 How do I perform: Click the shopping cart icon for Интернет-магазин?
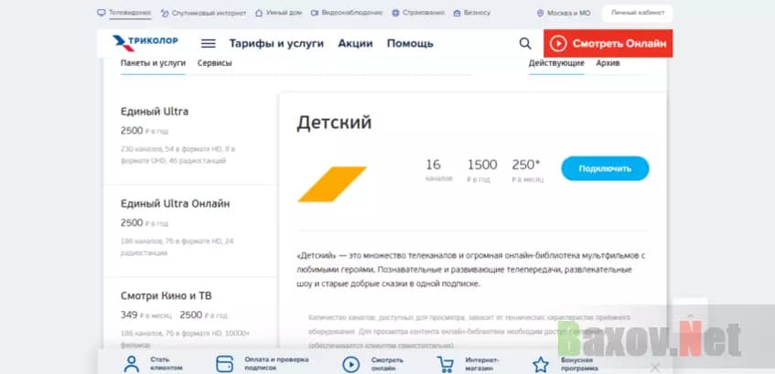pyautogui.click(x=445, y=365)
